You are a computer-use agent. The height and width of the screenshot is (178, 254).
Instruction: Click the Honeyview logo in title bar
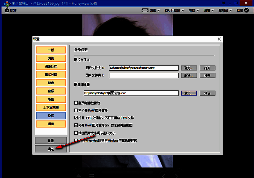(x=4, y=3)
